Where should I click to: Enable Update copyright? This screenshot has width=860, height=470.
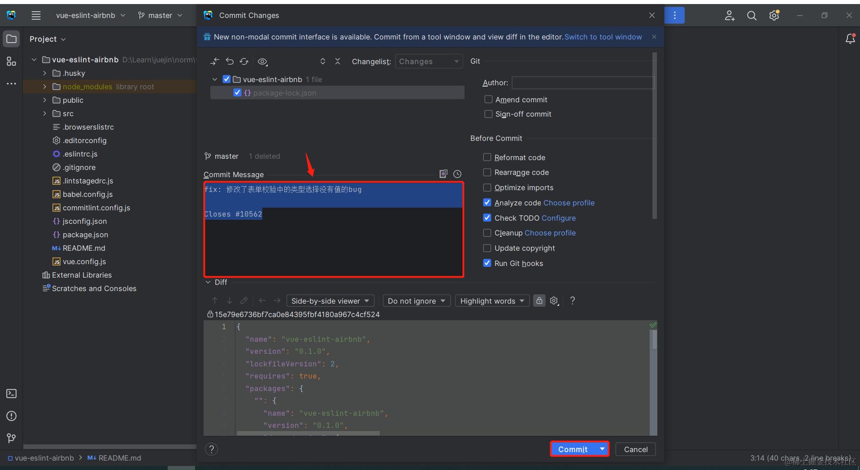(x=487, y=248)
